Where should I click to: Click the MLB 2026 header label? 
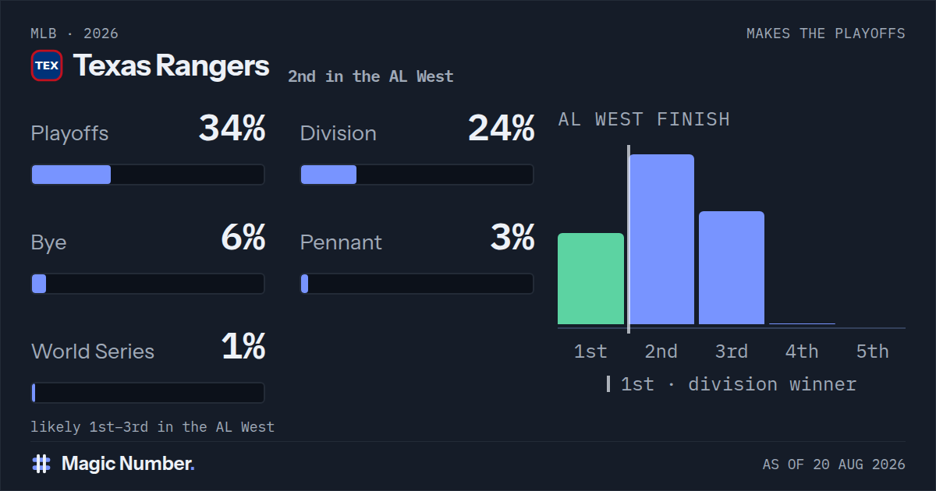coord(75,34)
